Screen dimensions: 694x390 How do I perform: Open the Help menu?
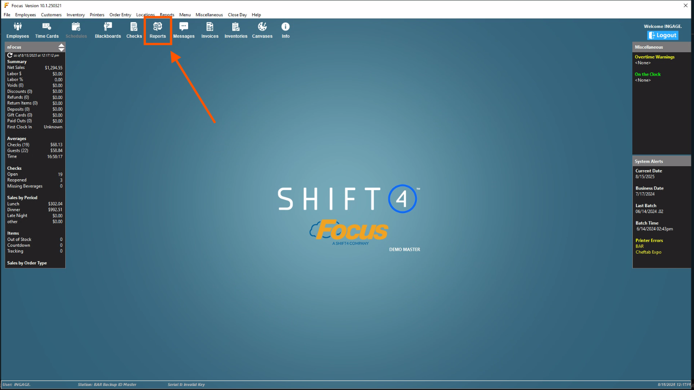[x=257, y=15]
